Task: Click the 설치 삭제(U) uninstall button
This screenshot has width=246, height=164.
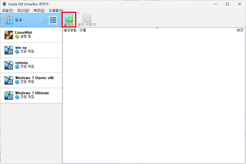Action: click(87, 20)
